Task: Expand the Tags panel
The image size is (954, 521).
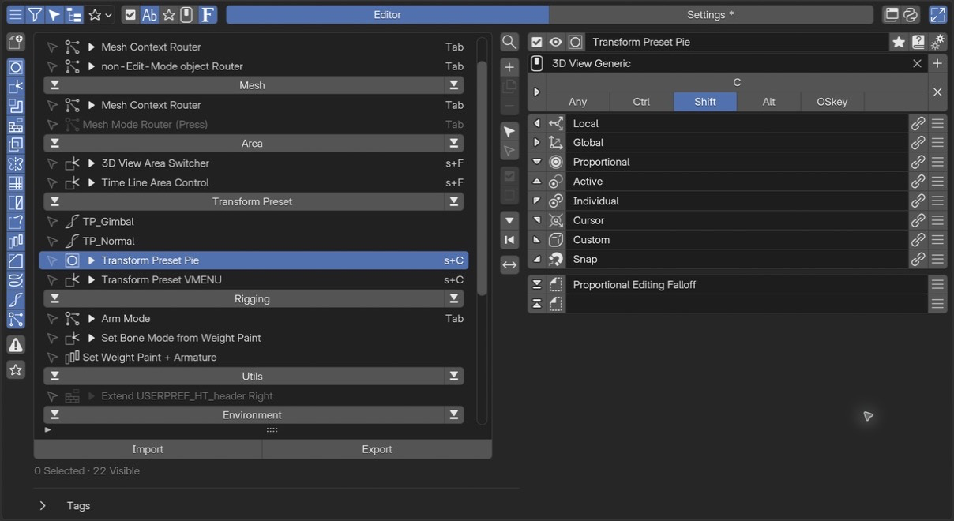Action: [43, 505]
